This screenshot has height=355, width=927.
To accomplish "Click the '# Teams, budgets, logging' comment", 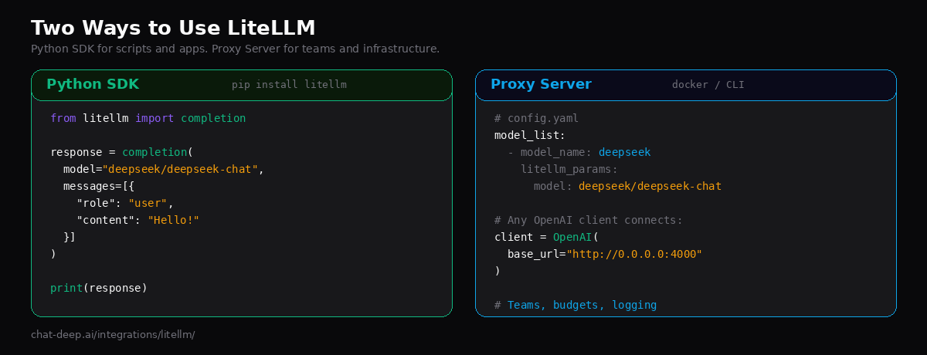I will 576,305.
